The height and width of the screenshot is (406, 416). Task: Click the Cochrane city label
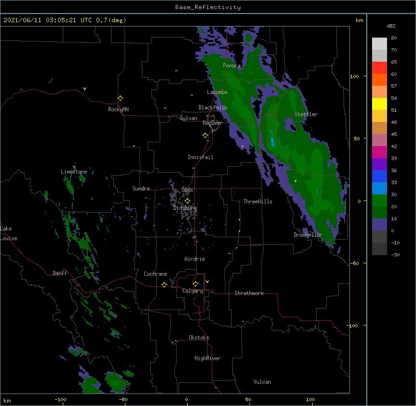[155, 274]
